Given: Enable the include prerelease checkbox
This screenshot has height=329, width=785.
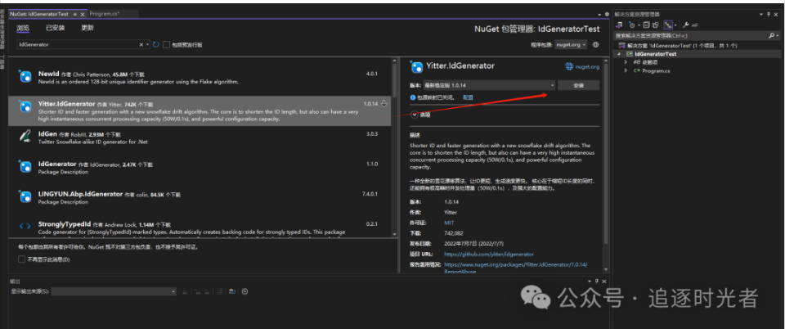Looking at the screenshot, I should (x=167, y=44).
